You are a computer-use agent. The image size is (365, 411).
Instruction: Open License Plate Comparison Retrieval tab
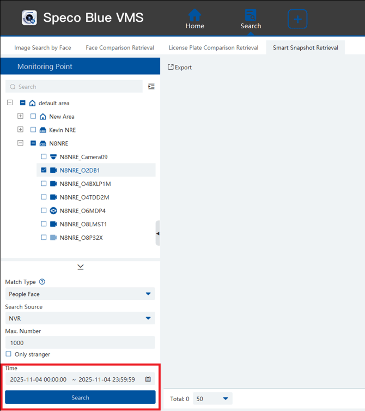[x=213, y=47]
